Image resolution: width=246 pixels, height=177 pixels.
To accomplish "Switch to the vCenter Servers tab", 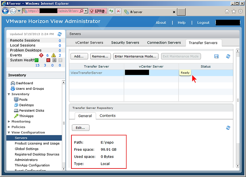I will (x=89, y=43).
